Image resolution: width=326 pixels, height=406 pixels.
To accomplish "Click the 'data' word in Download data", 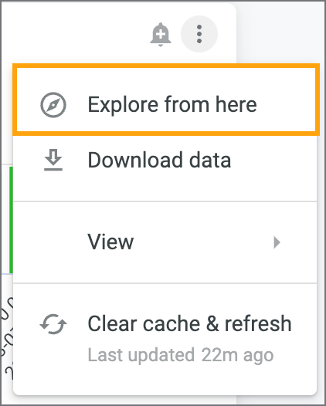I will 210,160.
